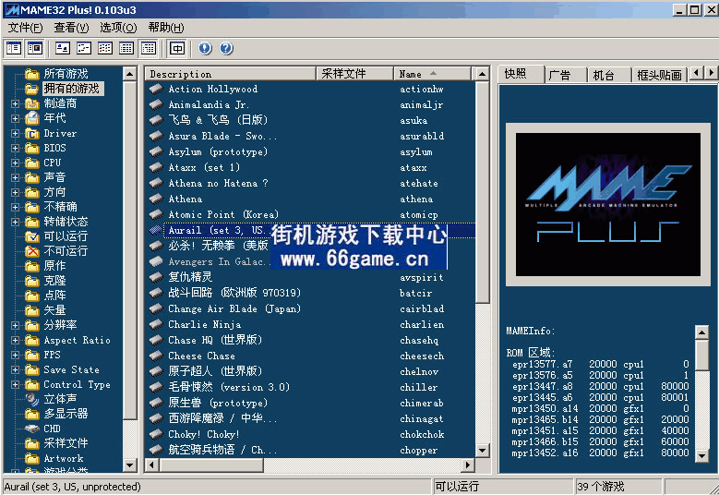Switch to the 广告 tab

(566, 75)
